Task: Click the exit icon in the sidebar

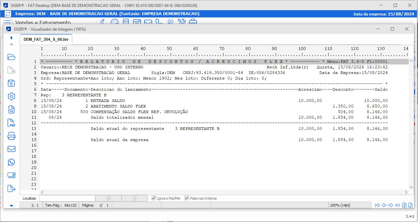Action: coord(12,188)
